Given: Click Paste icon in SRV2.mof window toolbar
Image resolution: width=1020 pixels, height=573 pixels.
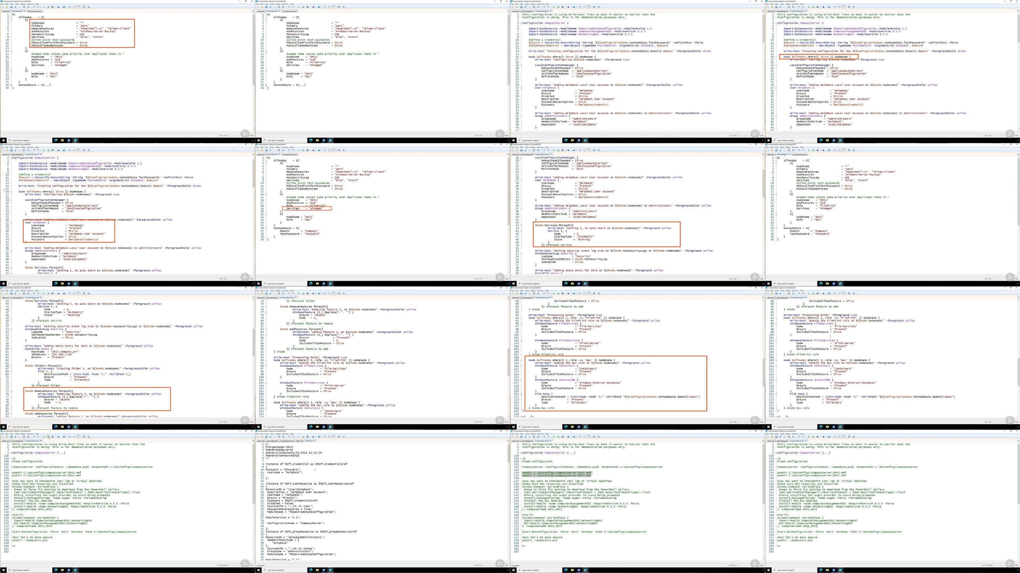Looking at the screenshot, I should click(x=279, y=436).
